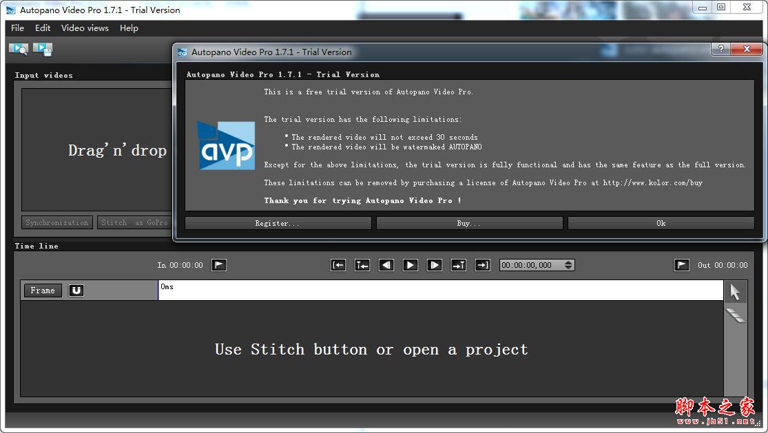768x433 pixels.
Task: Close the trial version dialog
Action: coord(747,49)
